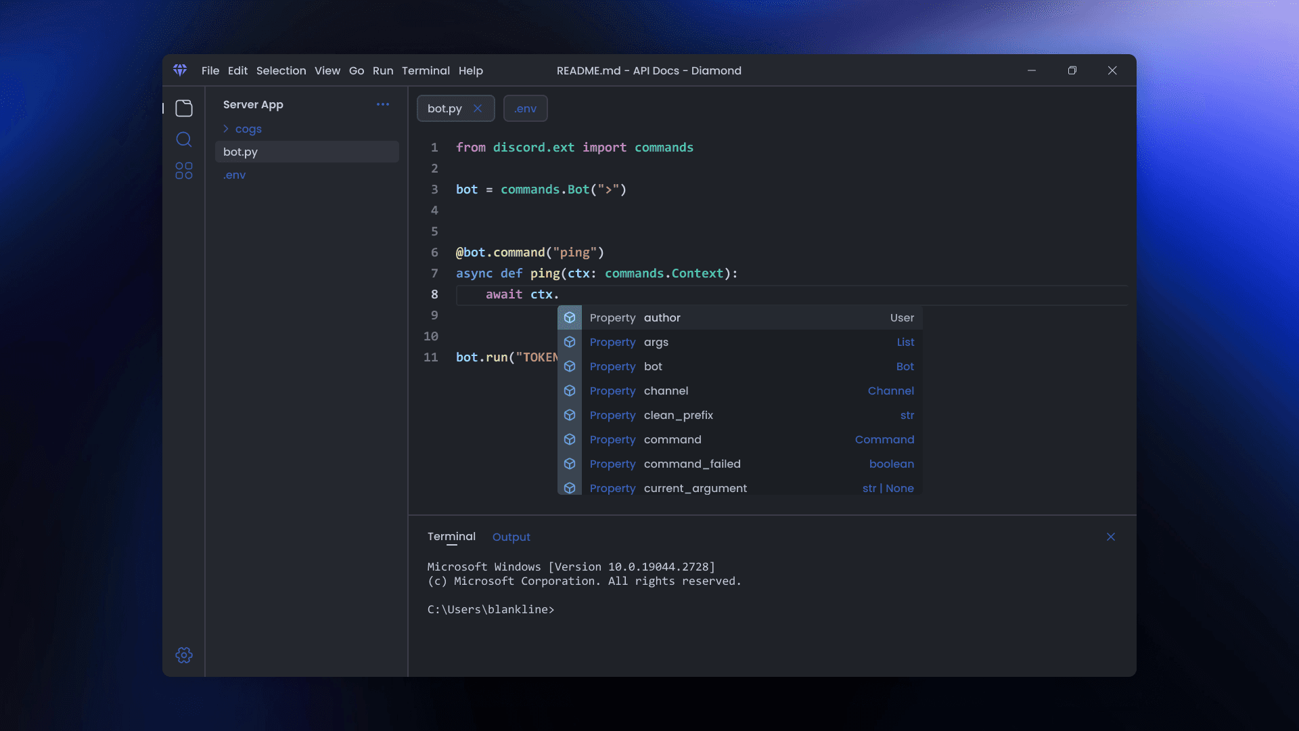
Task: Place cursor on 'from discord.ext import commands' line
Action: coord(574,148)
